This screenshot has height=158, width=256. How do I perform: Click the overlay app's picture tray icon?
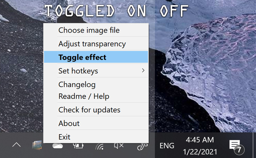coord(37,145)
